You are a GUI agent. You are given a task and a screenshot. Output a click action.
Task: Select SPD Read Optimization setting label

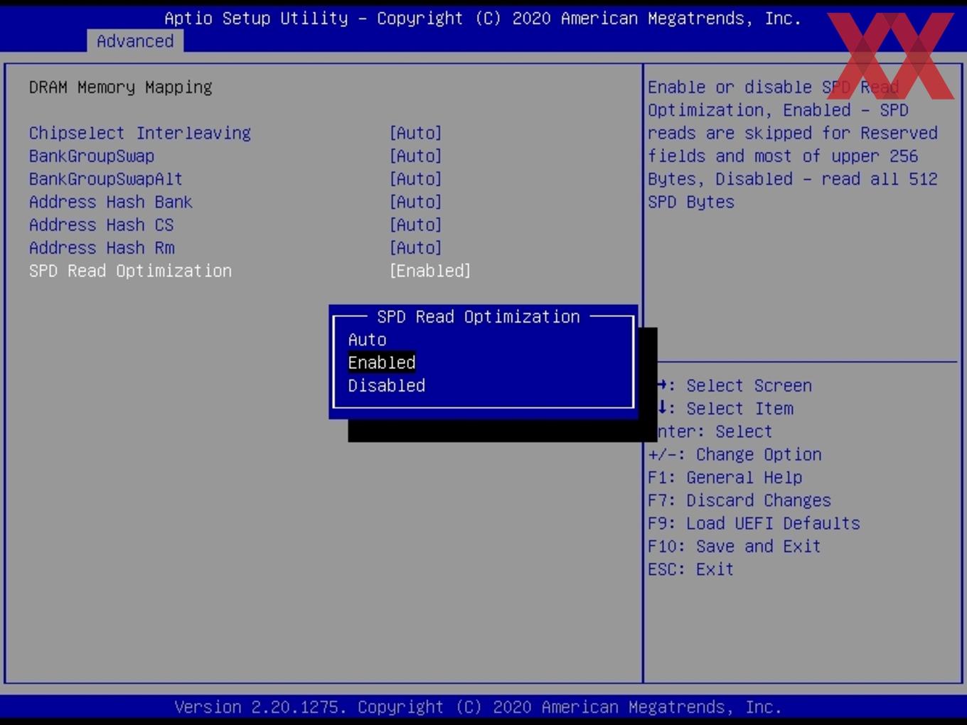coord(130,271)
